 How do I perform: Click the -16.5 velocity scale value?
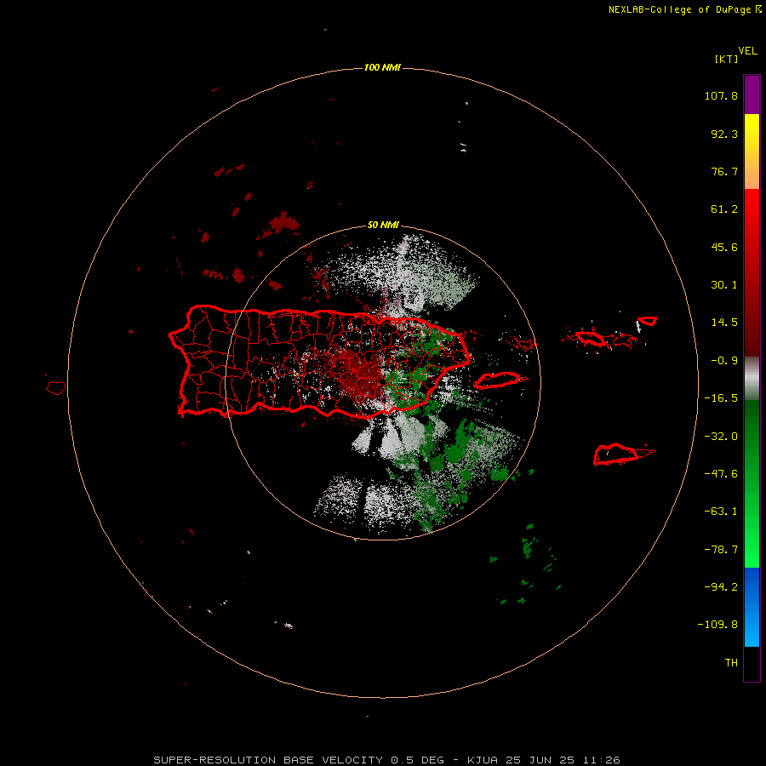(x=721, y=398)
